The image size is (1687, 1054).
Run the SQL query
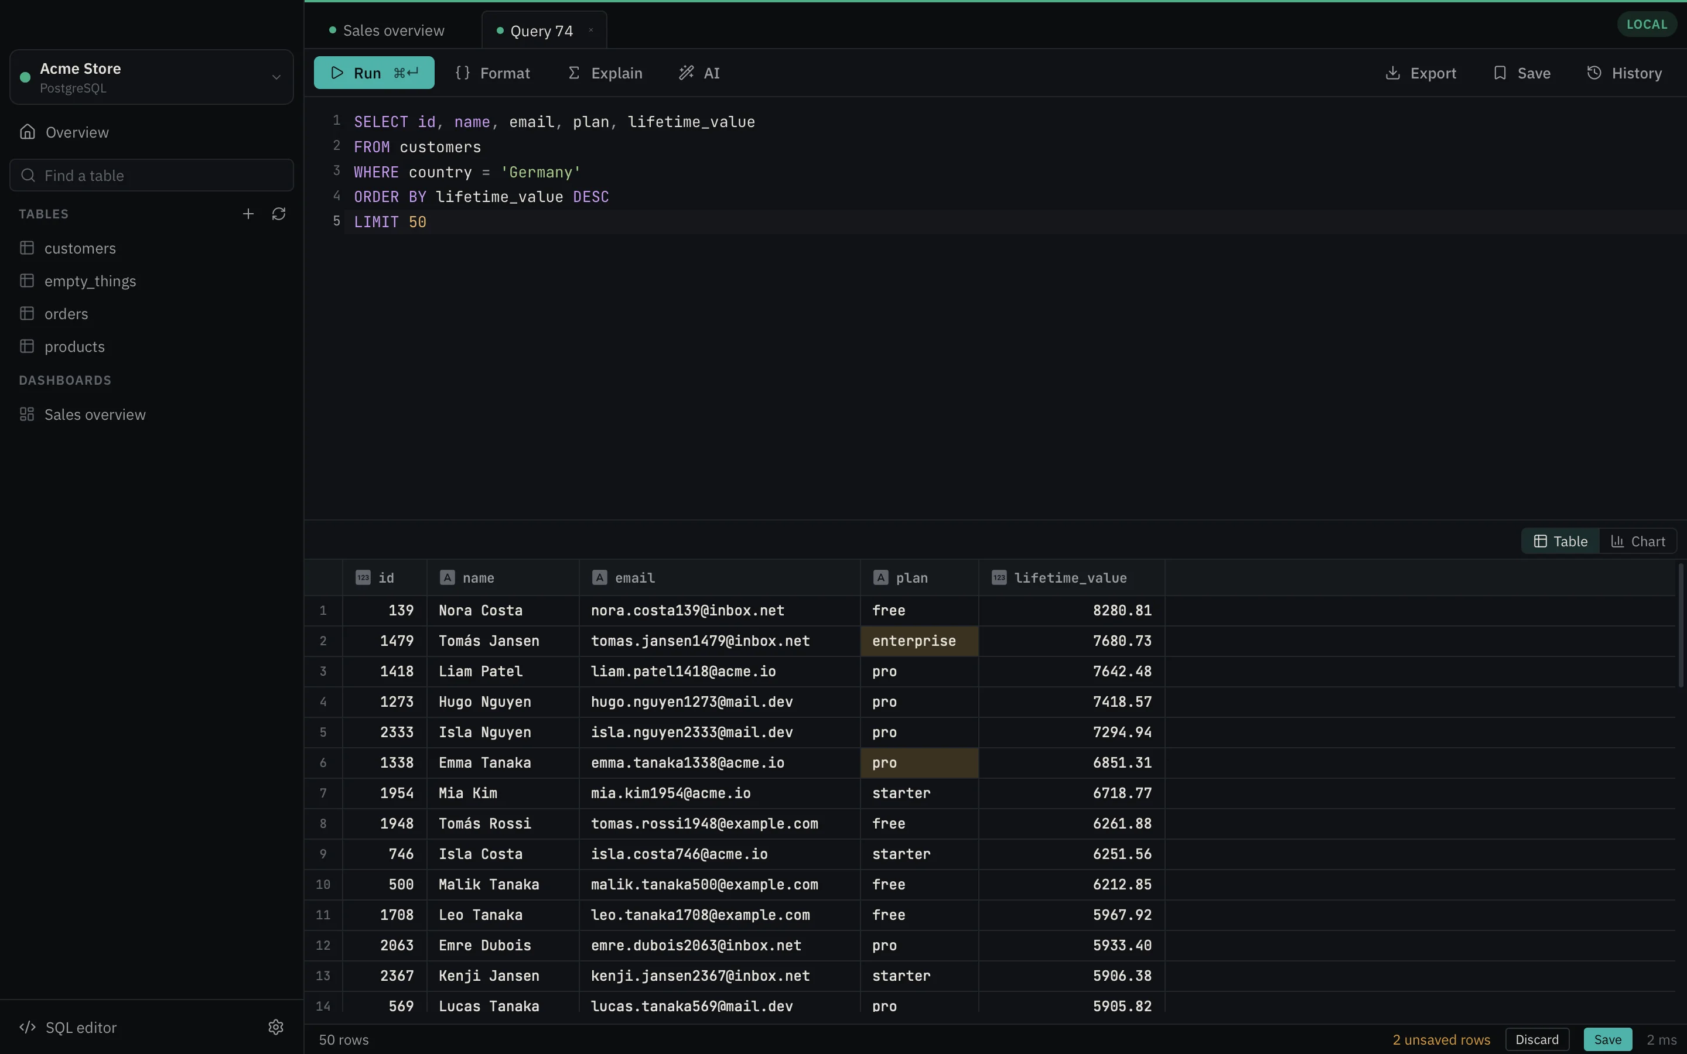click(x=374, y=73)
